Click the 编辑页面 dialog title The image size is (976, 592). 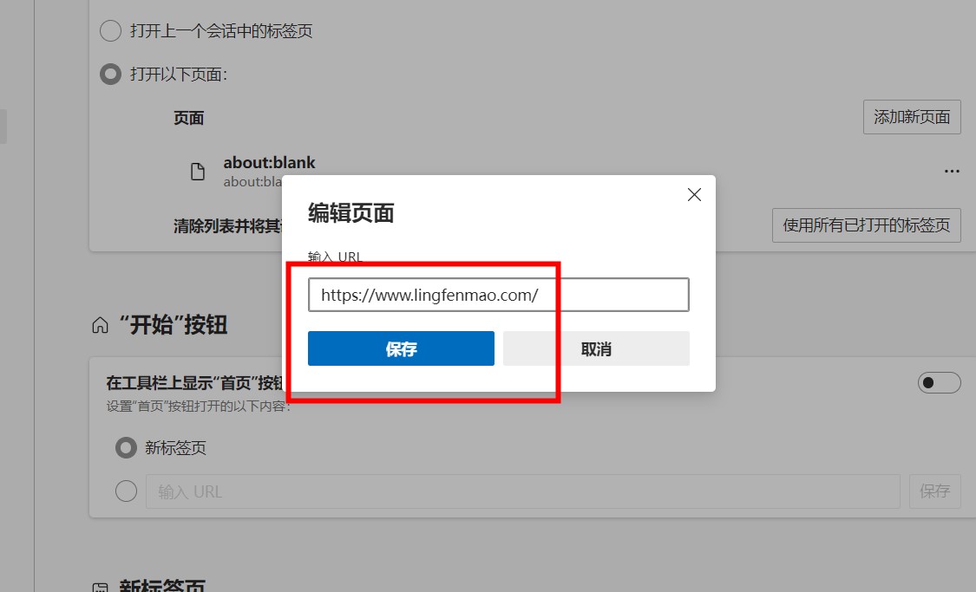click(351, 213)
